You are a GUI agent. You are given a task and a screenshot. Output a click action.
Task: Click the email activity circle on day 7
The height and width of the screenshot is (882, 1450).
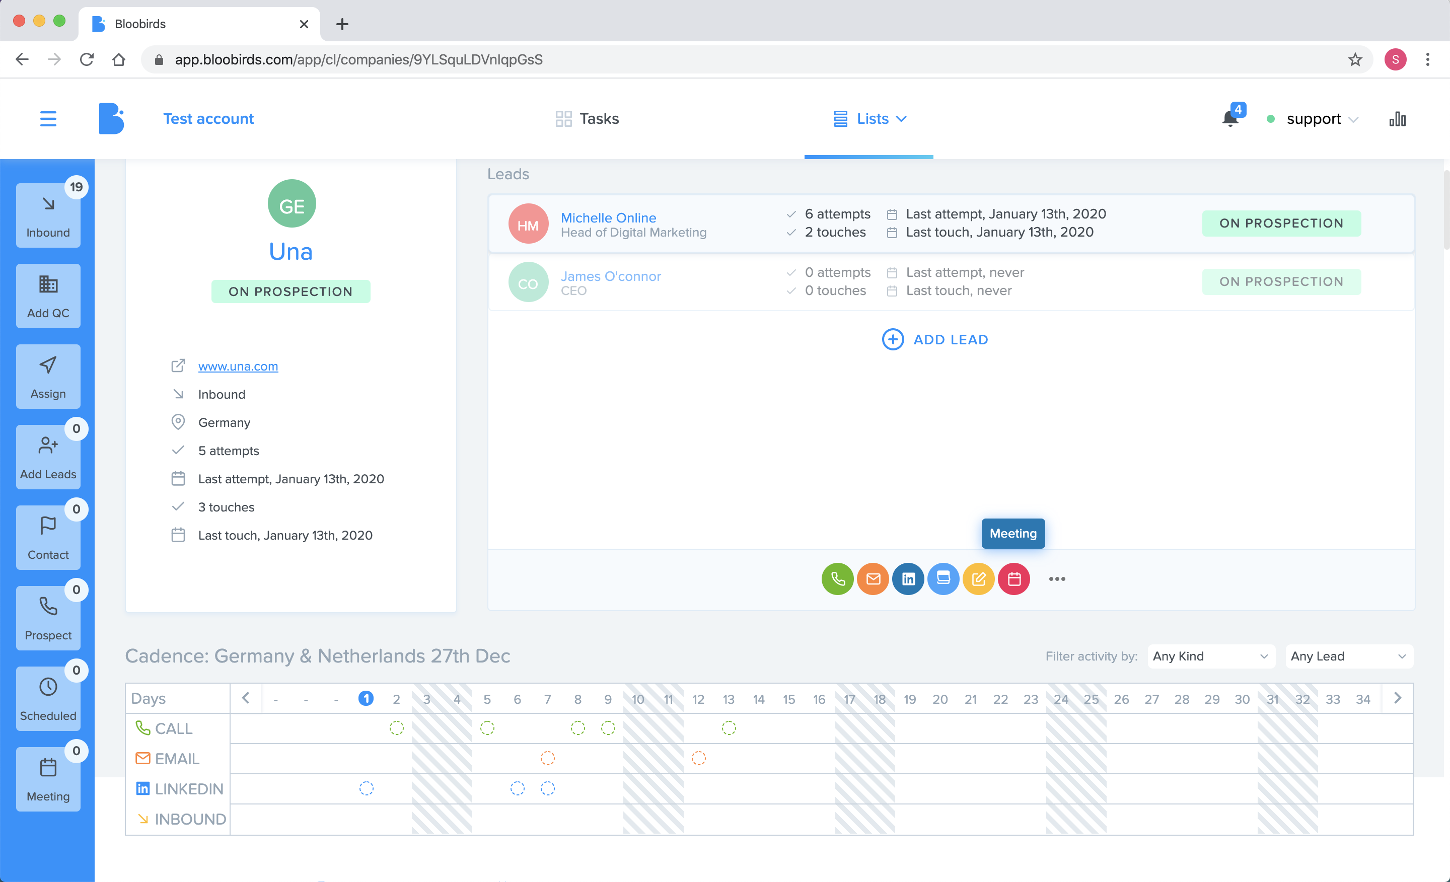point(547,759)
